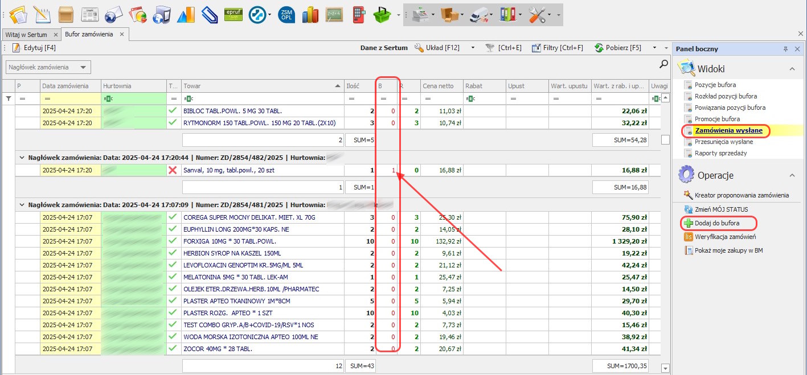Collapse order group ZD/2854/481/2025
Viewport: 807px width, 375px height.
(x=22, y=204)
